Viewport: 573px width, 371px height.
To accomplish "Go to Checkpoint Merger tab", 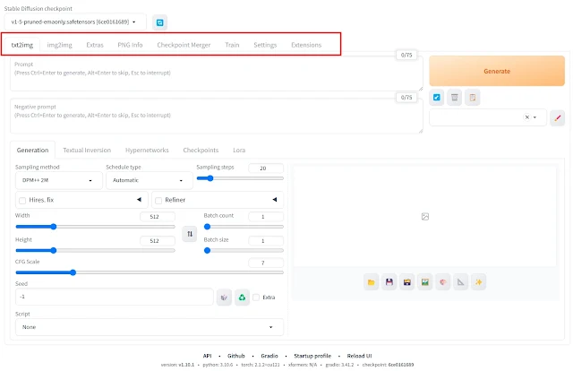I will (184, 45).
